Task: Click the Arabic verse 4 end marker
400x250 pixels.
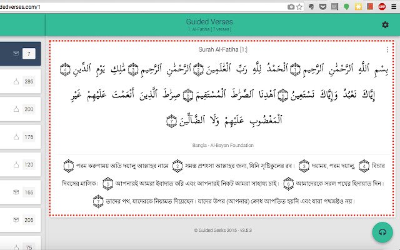Action: (65, 69)
